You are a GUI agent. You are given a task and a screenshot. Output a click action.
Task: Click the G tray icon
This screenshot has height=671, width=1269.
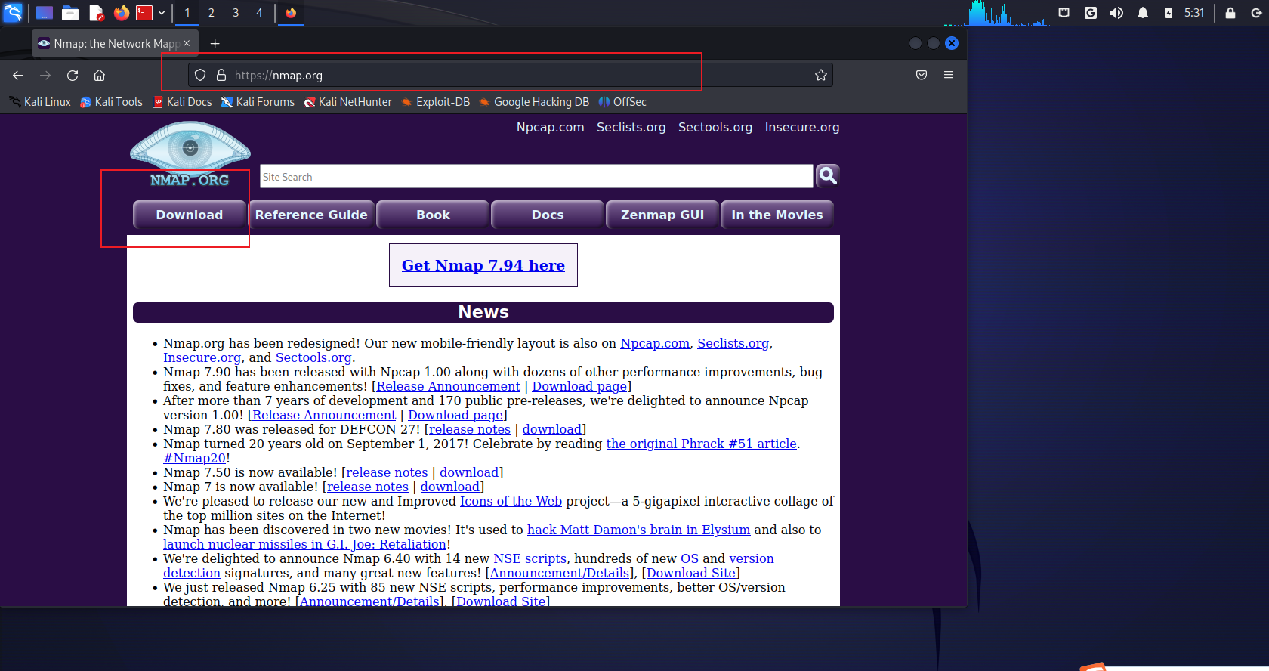coord(1091,13)
